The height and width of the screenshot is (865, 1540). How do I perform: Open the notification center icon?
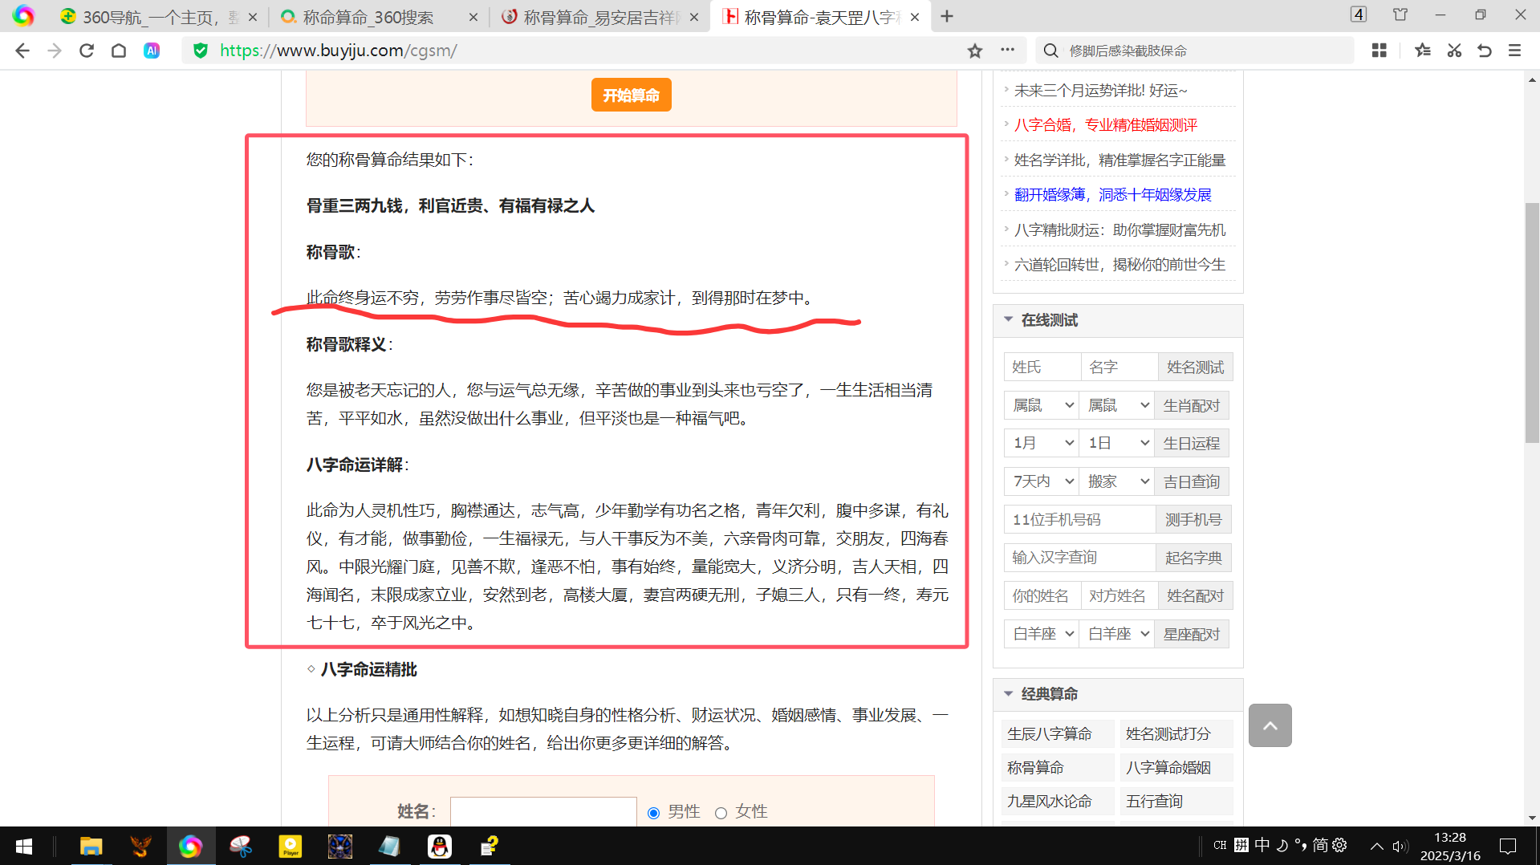point(1508,847)
